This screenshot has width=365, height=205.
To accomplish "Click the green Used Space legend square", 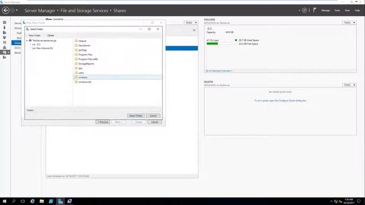I will [x=236, y=40].
